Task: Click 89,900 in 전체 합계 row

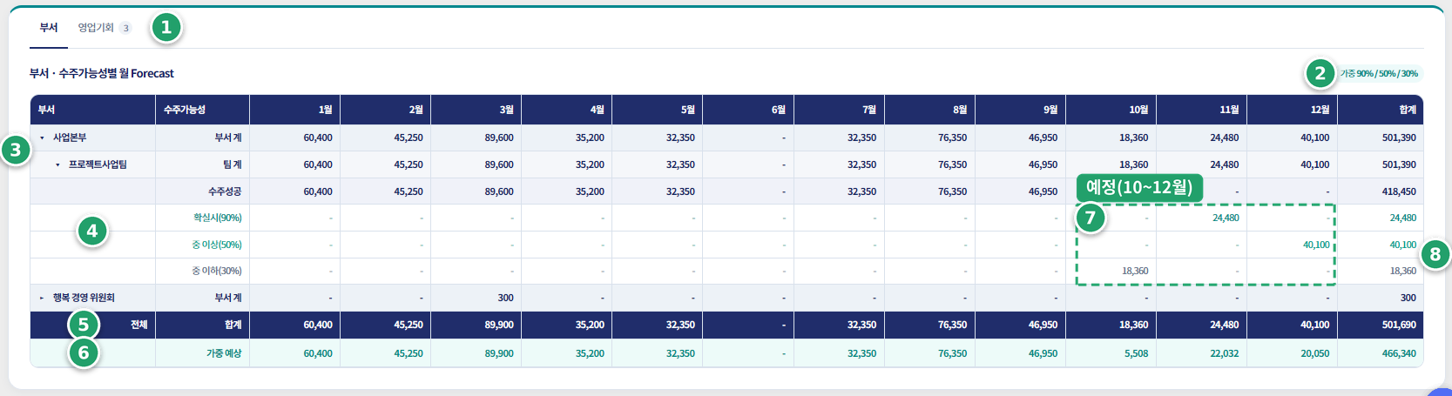Action: [499, 325]
